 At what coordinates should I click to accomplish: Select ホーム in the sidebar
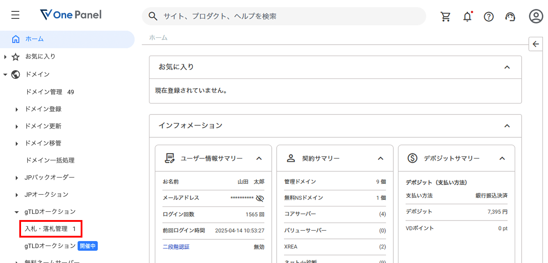click(34, 39)
